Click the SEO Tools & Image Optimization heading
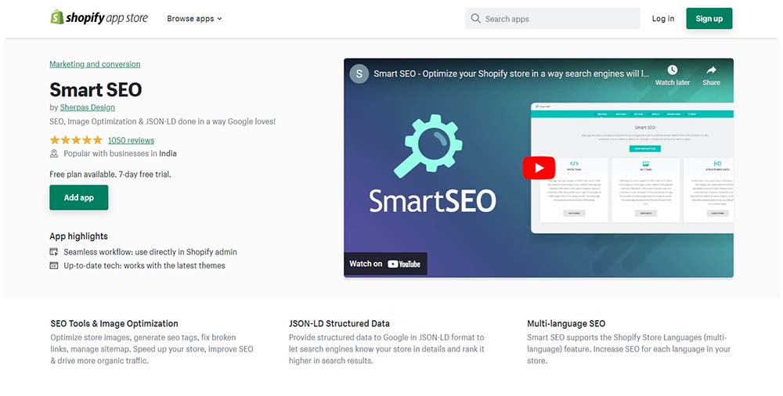The width and height of the screenshot is (783, 396). [114, 323]
